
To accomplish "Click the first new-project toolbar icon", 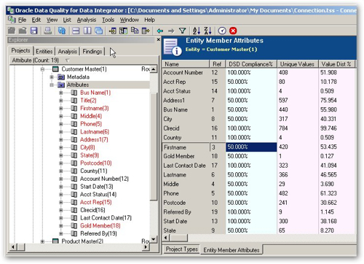I will pyautogui.click(x=12, y=31).
